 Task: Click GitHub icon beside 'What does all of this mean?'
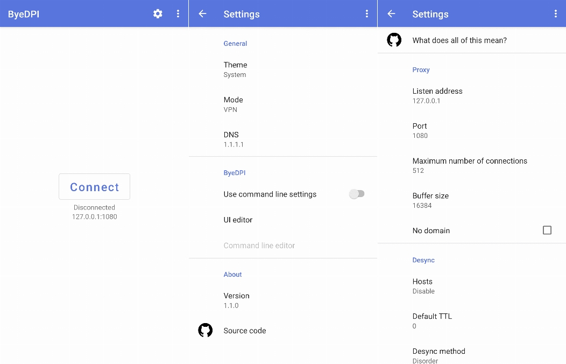(394, 40)
